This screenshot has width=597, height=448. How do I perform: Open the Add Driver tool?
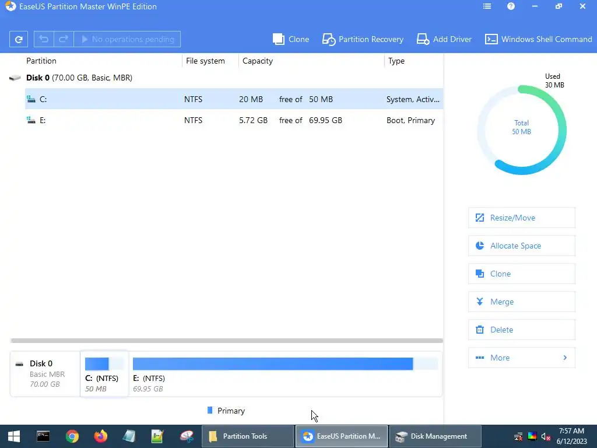click(444, 39)
